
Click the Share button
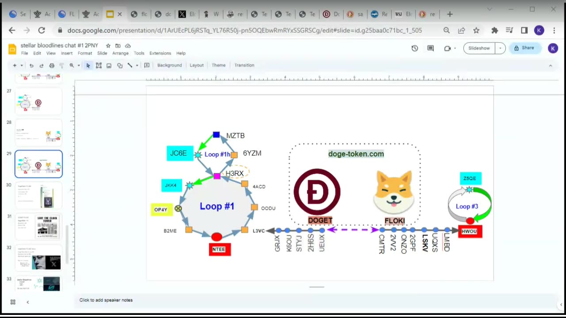524,48
